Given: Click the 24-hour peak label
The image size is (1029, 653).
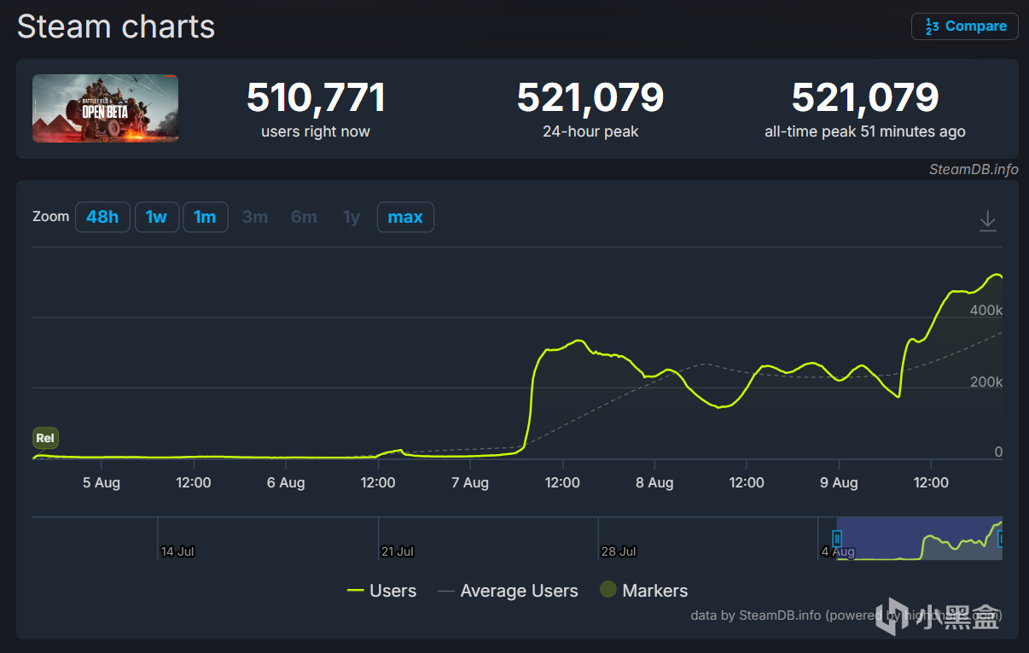Looking at the screenshot, I should 590,131.
